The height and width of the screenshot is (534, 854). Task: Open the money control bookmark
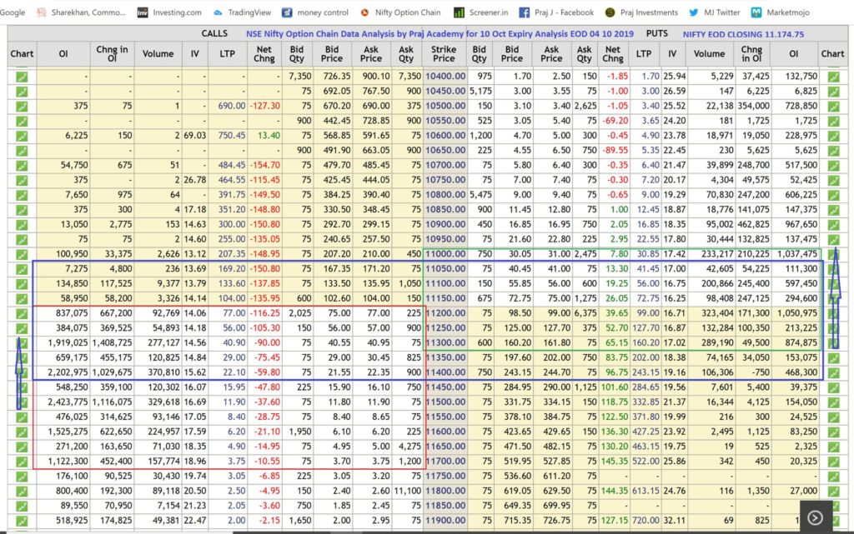coord(314,12)
